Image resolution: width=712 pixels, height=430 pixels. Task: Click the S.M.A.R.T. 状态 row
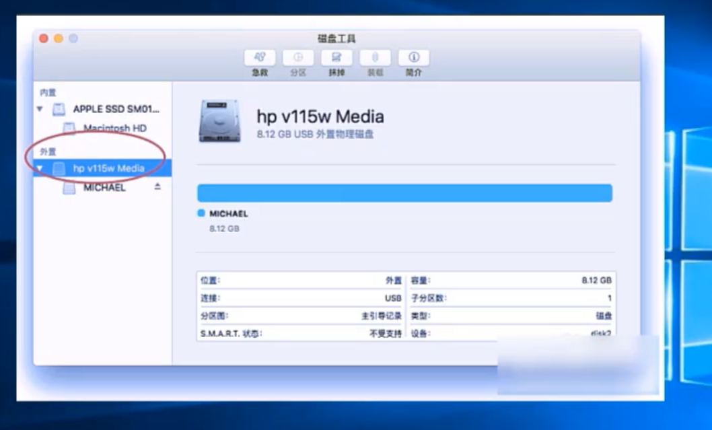[x=300, y=334]
